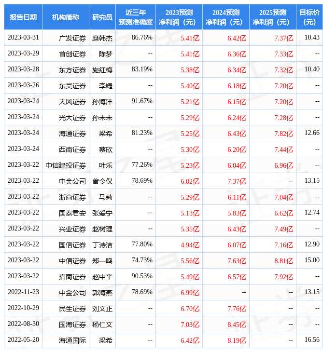Click the 2025预测净利润 column header
Screen dimensions: 323x352
[273, 17]
